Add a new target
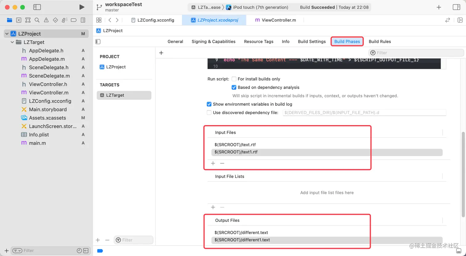466x256 pixels. click(x=98, y=240)
